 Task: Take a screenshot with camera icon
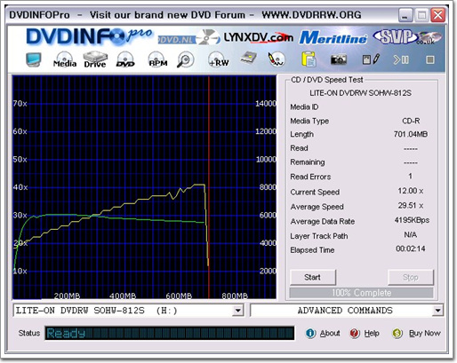(x=339, y=59)
